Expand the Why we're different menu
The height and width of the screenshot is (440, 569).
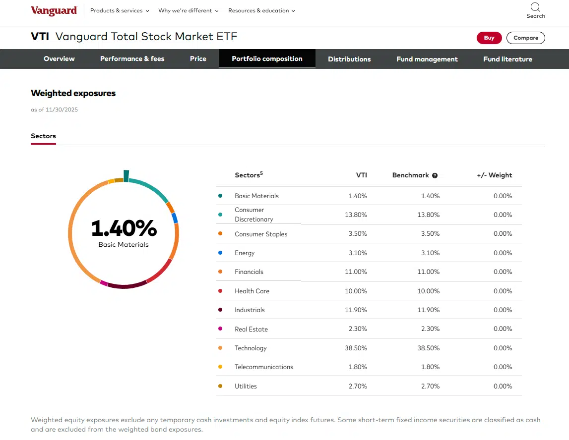(x=189, y=10)
